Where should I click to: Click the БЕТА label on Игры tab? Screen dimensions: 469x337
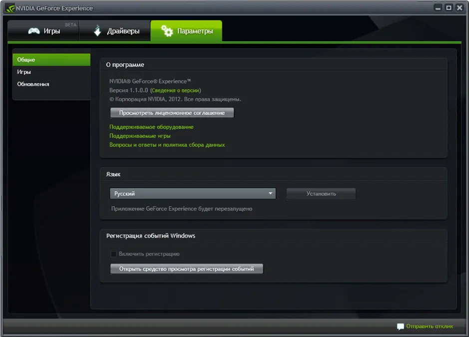(x=70, y=25)
